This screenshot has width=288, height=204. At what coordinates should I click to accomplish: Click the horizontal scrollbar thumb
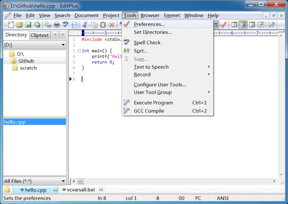[x=80, y=181]
